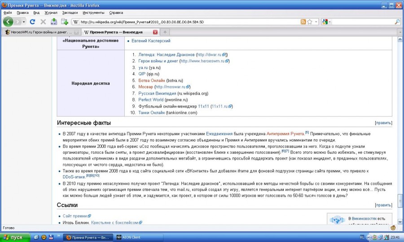Close the Премия Рунета tab with red X
Screen dimensions: 404x242
155,32
